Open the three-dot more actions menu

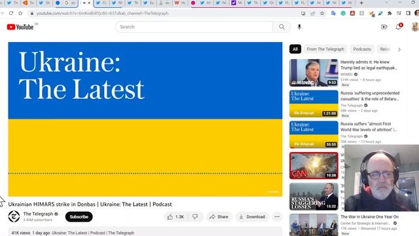[277, 217]
